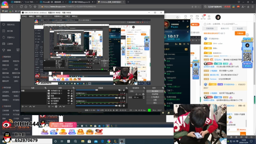Switch to 粉丝团 tab in Douyu chat
Viewport: 256px width, 144px height.
coord(240,29)
